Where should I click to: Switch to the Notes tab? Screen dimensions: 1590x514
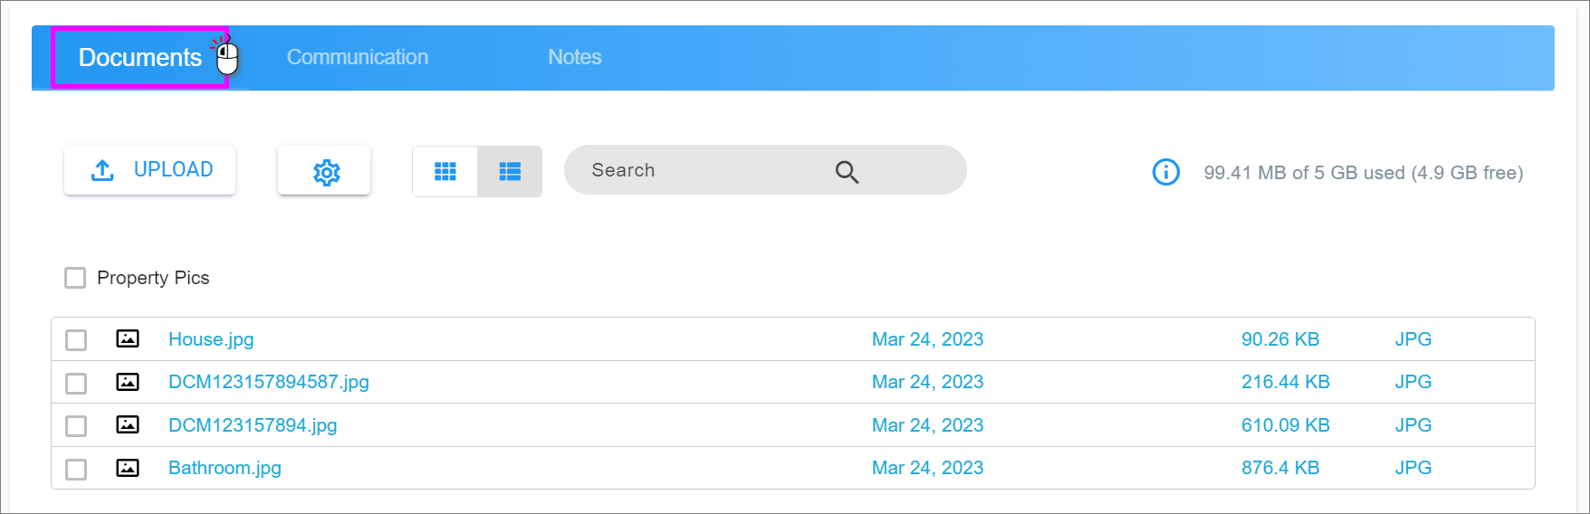click(575, 57)
